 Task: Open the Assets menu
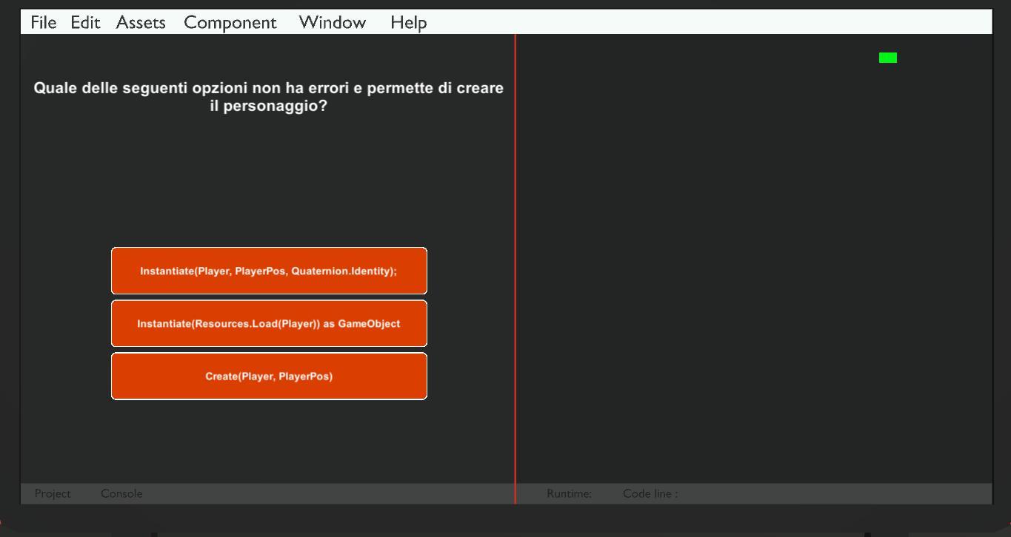[x=141, y=23]
